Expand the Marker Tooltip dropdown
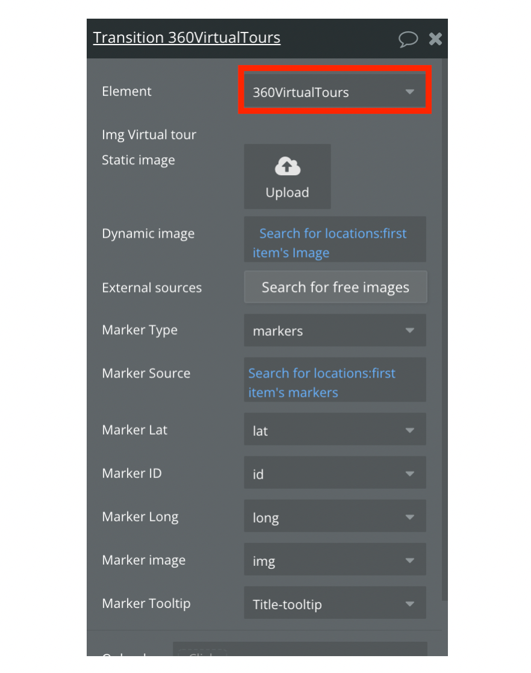This screenshot has height=673, width=531. click(x=334, y=604)
